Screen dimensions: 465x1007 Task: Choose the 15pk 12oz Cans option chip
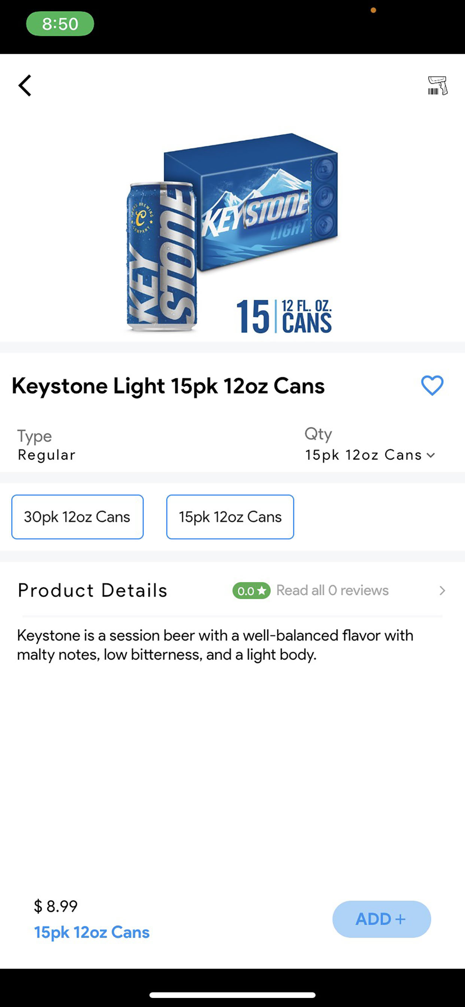230,517
